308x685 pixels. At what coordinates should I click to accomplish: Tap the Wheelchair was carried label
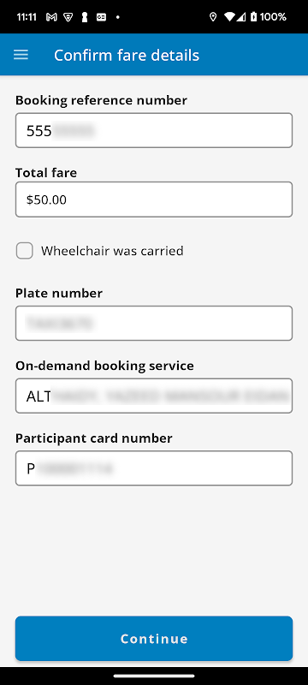[x=112, y=251]
